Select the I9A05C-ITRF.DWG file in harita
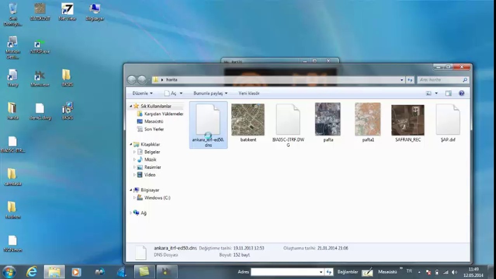496x279 pixels. pyautogui.click(x=288, y=125)
